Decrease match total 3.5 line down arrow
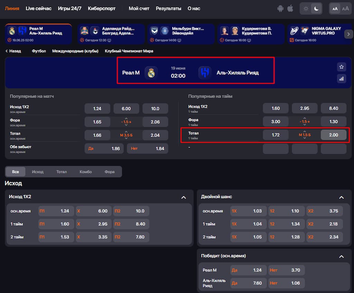Viewport: 354px width, 293px height. 126,138
